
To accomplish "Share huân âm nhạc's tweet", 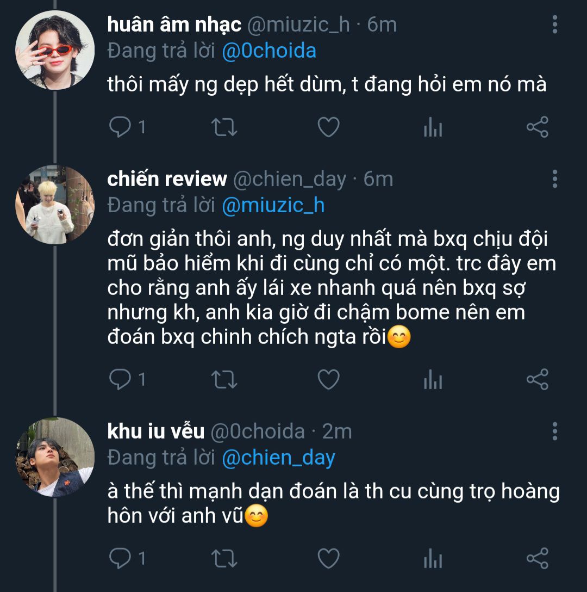I will coord(538,127).
